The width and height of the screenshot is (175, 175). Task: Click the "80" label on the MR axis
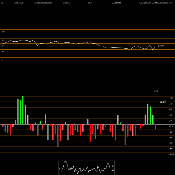(x=171, y=104)
